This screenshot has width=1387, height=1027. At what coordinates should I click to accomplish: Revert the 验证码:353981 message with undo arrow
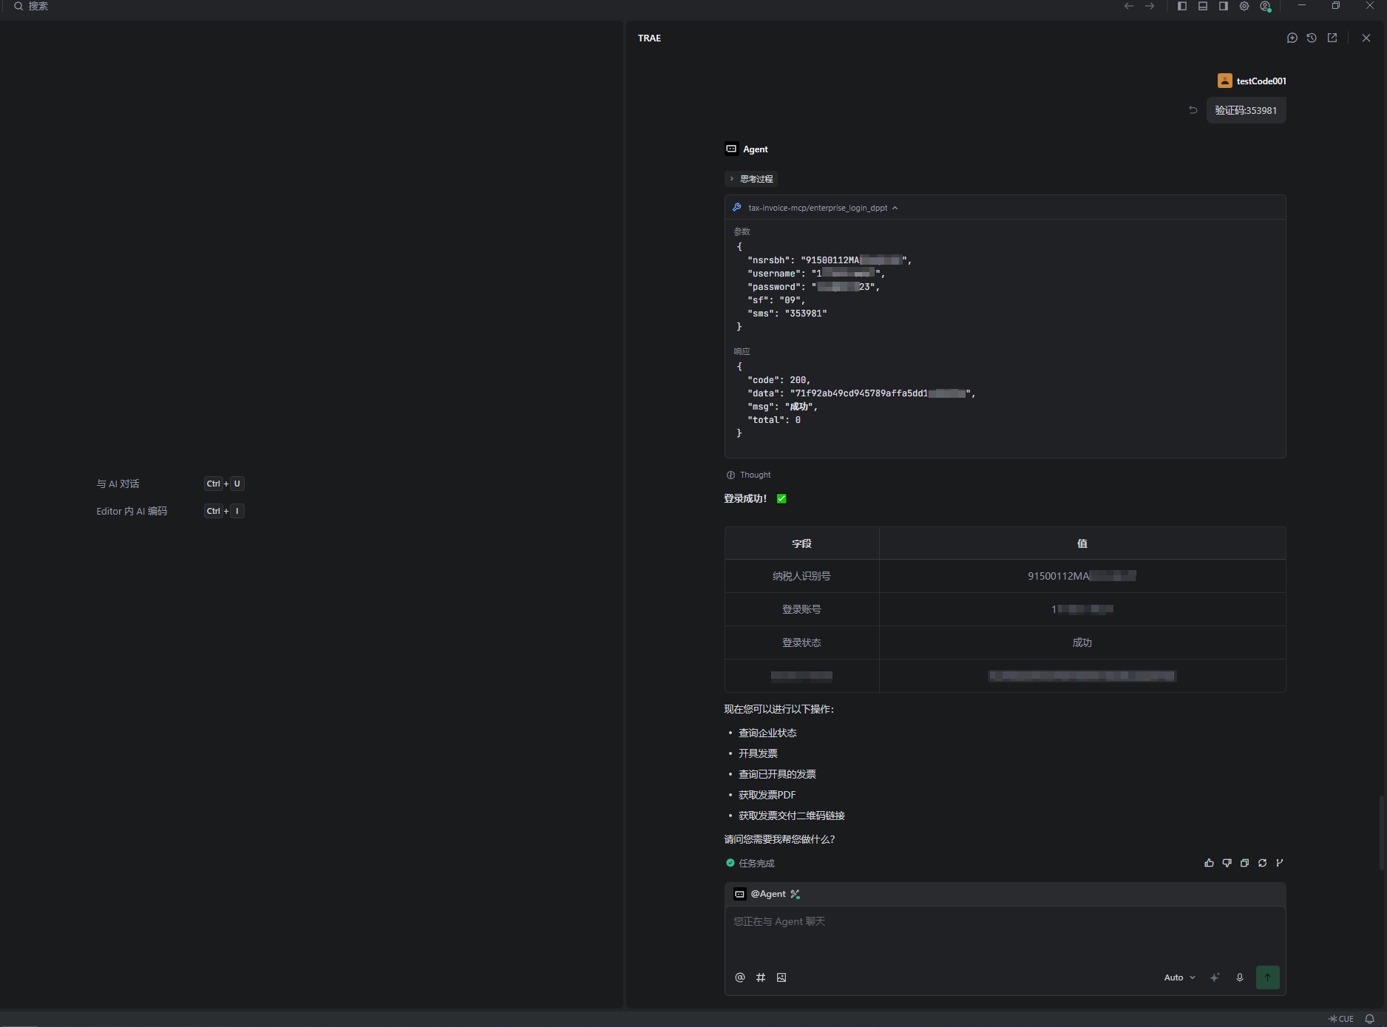(1193, 110)
